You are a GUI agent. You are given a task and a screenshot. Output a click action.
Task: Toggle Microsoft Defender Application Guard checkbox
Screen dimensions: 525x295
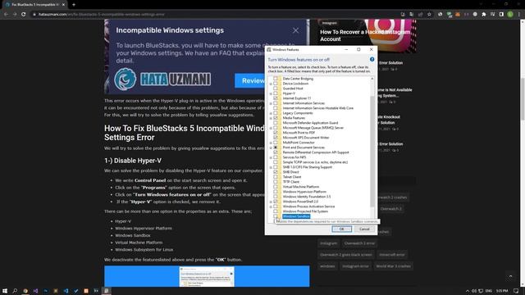[276, 123]
